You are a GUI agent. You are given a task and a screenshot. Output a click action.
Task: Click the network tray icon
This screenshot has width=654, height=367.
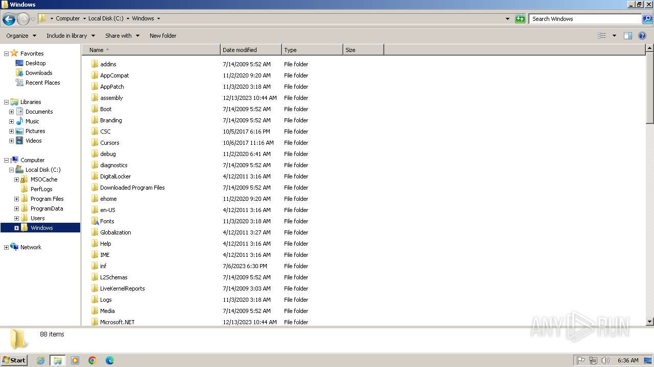pos(593,360)
